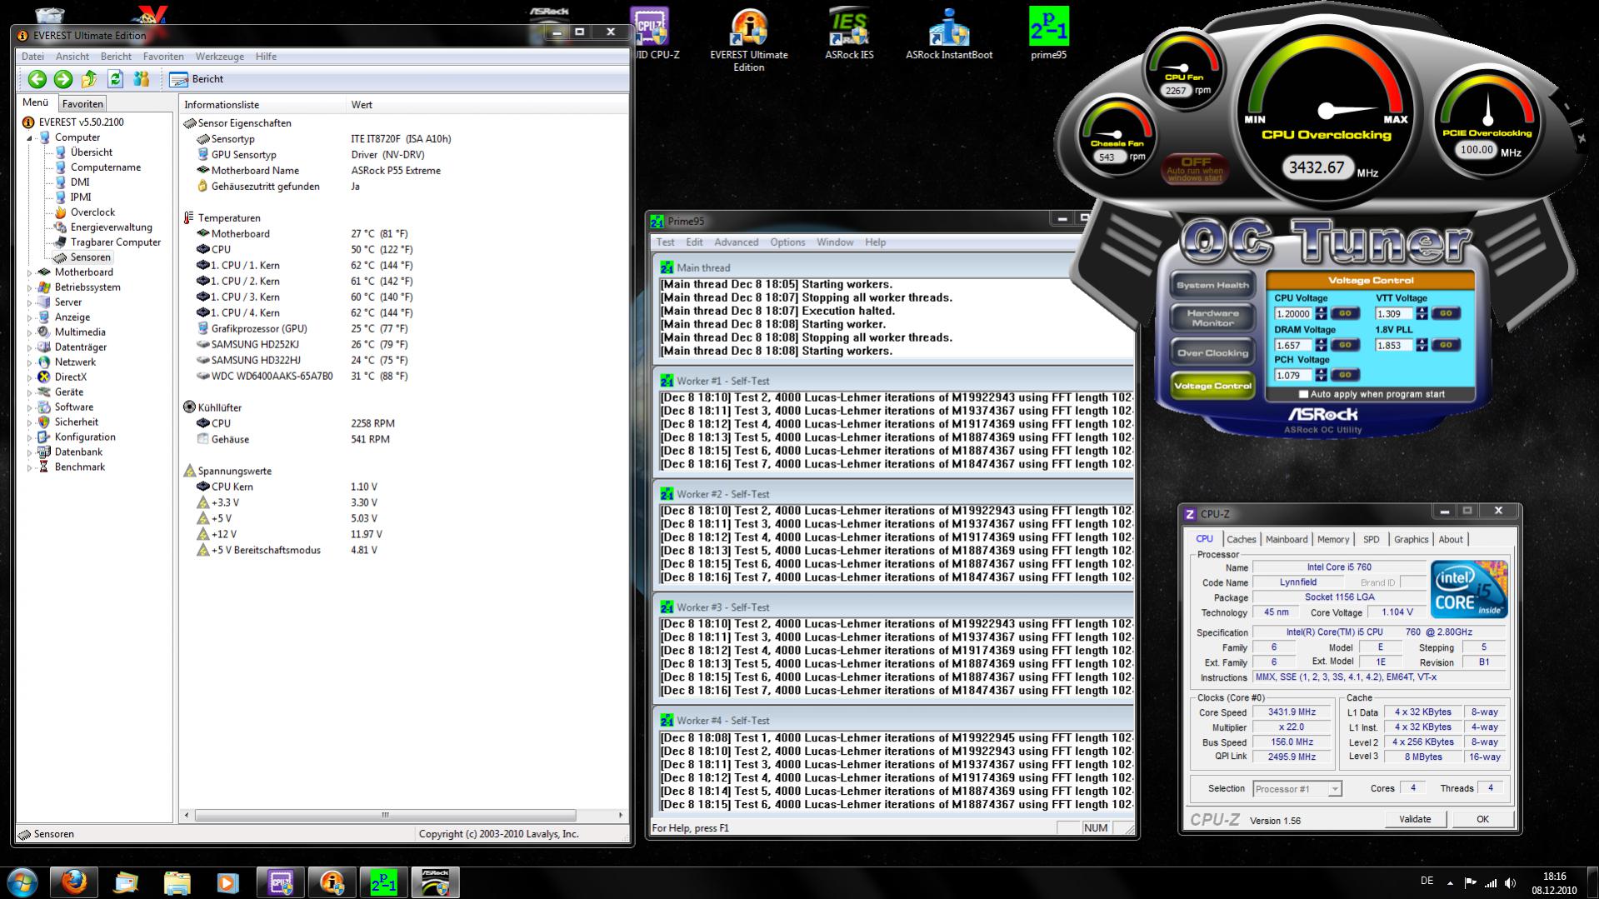Tick 'Auto apply when program start' checkbox

(1303, 394)
